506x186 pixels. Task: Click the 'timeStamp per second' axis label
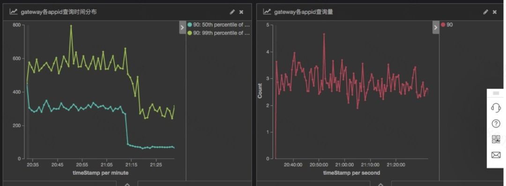[352, 173]
